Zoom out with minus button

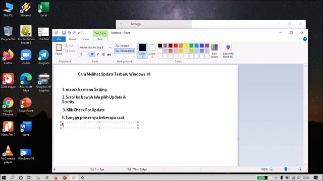point(272,169)
